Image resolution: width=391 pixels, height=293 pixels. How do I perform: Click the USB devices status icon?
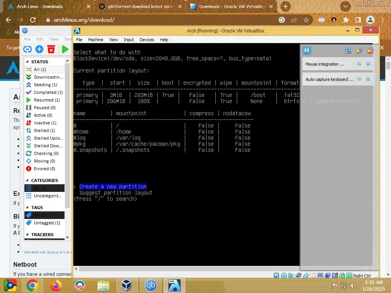pyautogui.click(x=306, y=275)
